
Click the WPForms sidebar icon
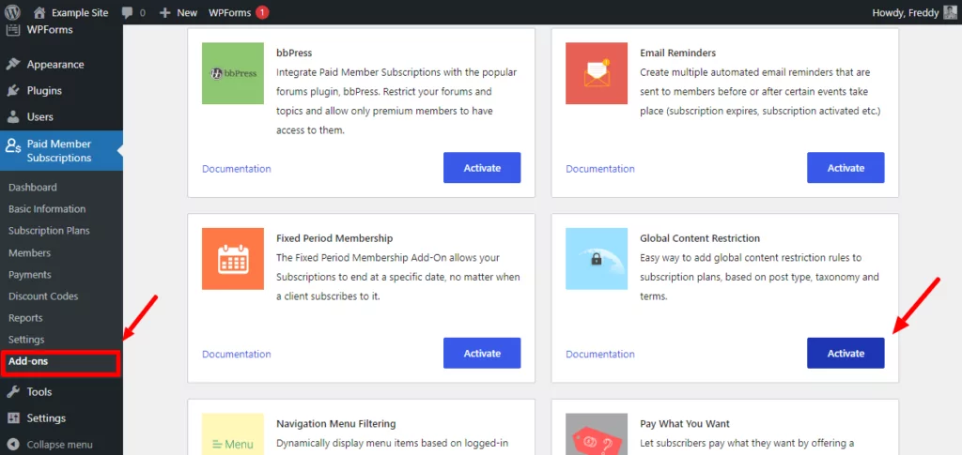[x=13, y=29]
